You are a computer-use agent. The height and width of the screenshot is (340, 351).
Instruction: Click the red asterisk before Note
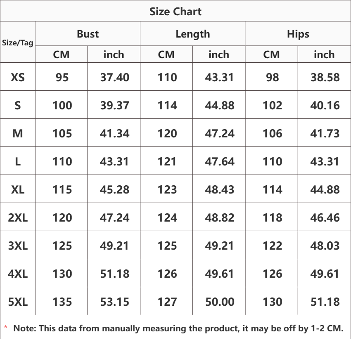coord(6,328)
